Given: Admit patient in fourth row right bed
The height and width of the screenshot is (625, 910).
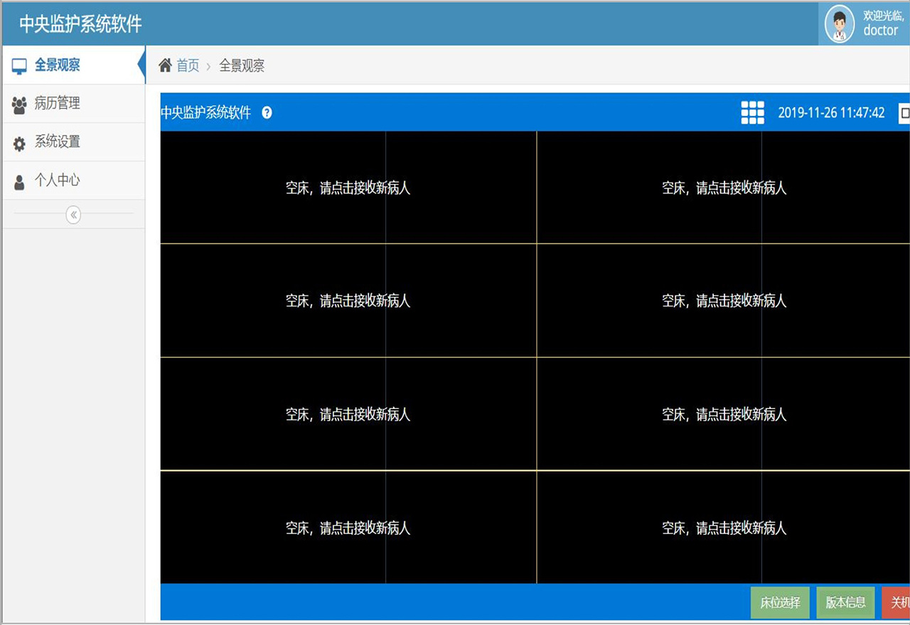Looking at the screenshot, I should [724, 528].
